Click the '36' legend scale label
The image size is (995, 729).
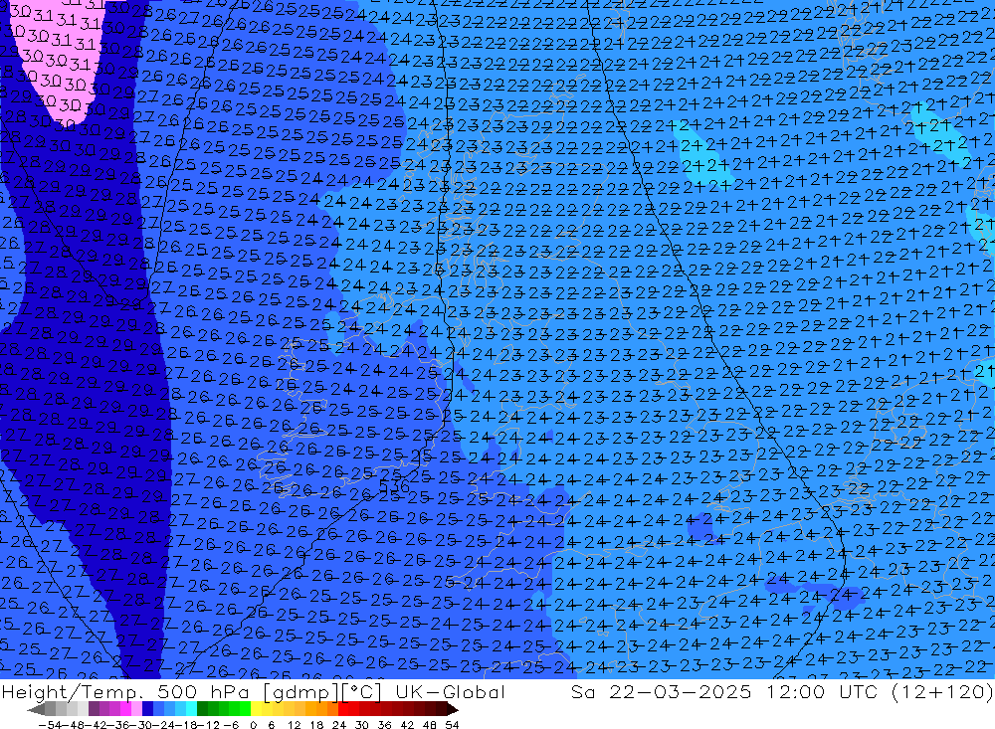pyautogui.click(x=384, y=725)
